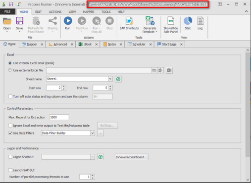Close the Start Page tab
The height and width of the screenshot is (183, 251).
(181, 45)
